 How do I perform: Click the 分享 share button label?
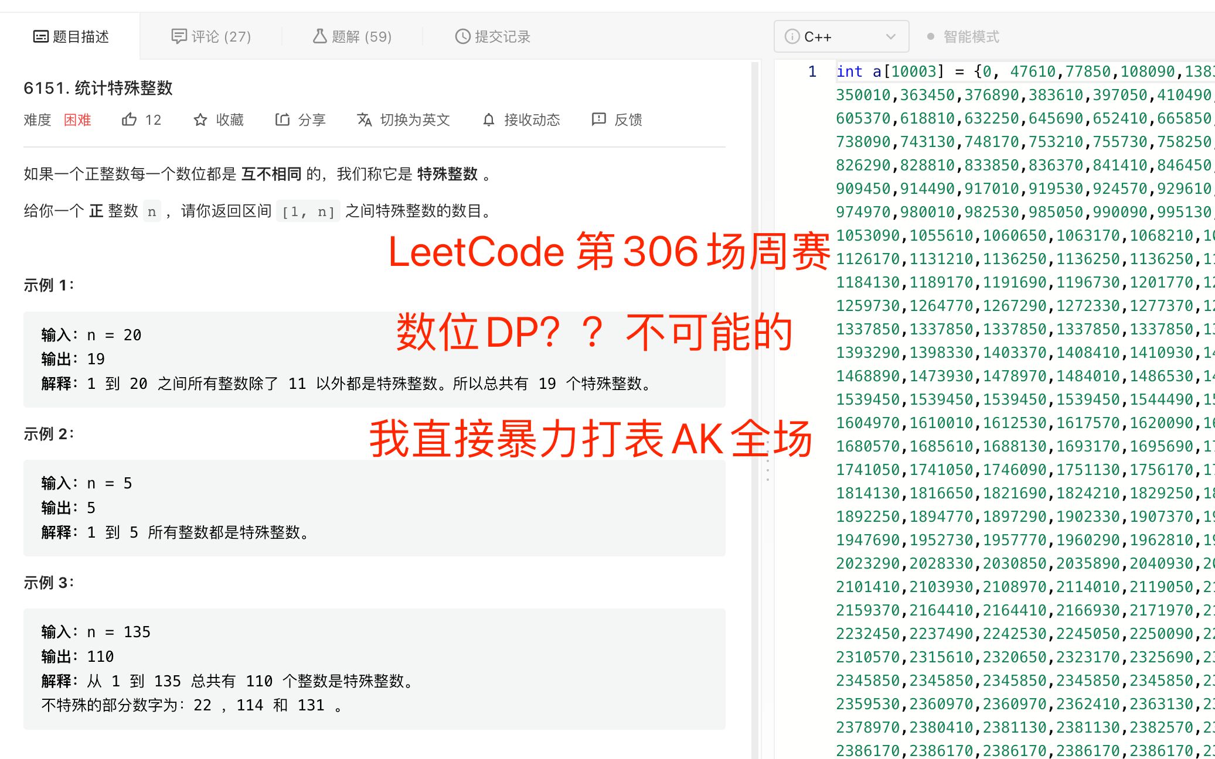click(312, 119)
